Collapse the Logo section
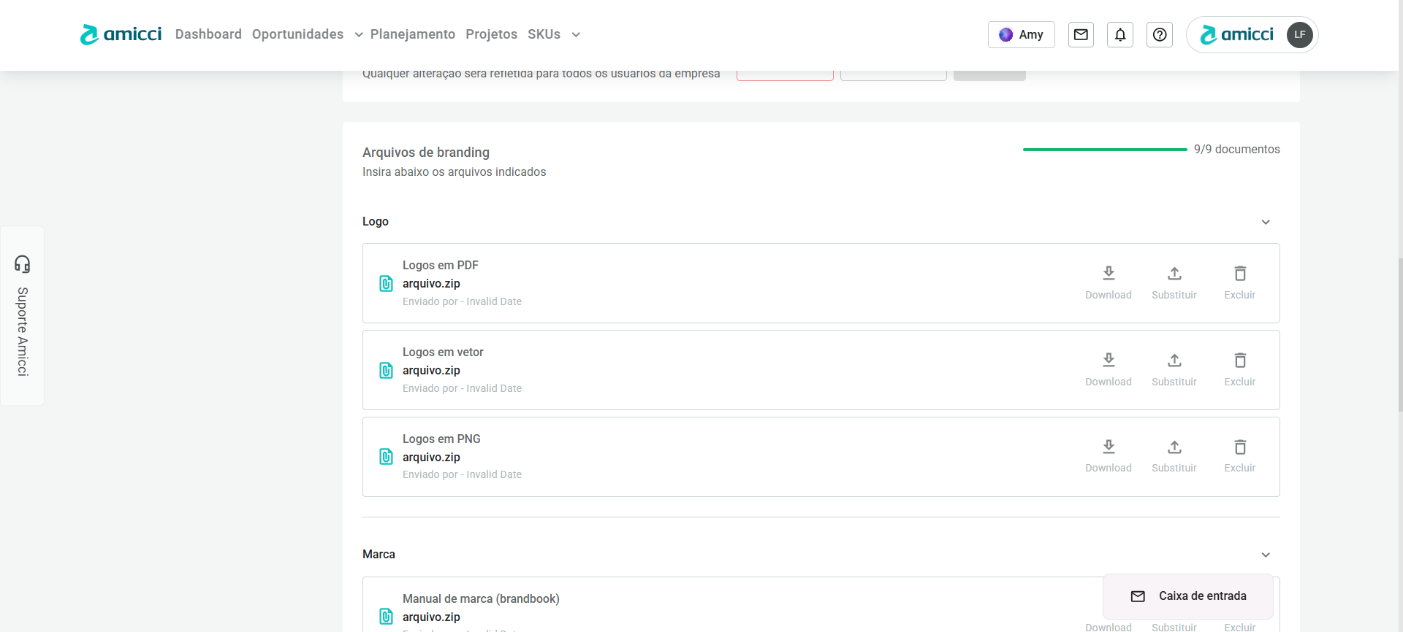1403x632 pixels. [x=1266, y=222]
